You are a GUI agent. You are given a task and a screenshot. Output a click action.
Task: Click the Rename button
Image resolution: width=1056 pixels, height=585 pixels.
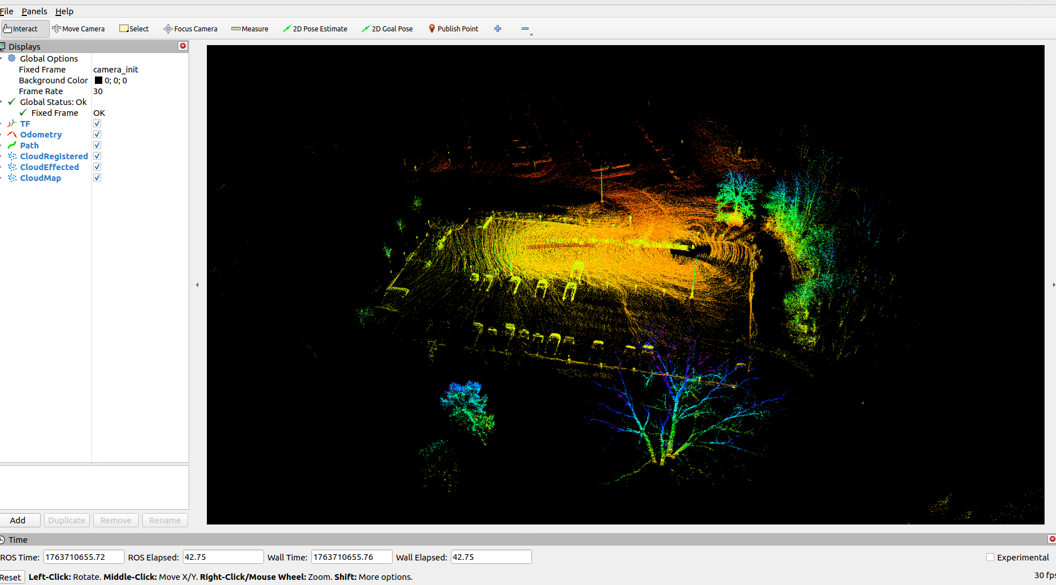tap(165, 520)
